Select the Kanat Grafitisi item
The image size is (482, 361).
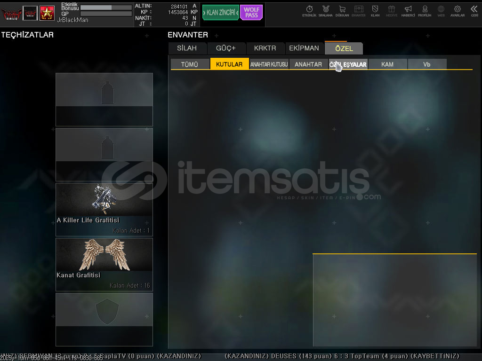[x=104, y=264]
